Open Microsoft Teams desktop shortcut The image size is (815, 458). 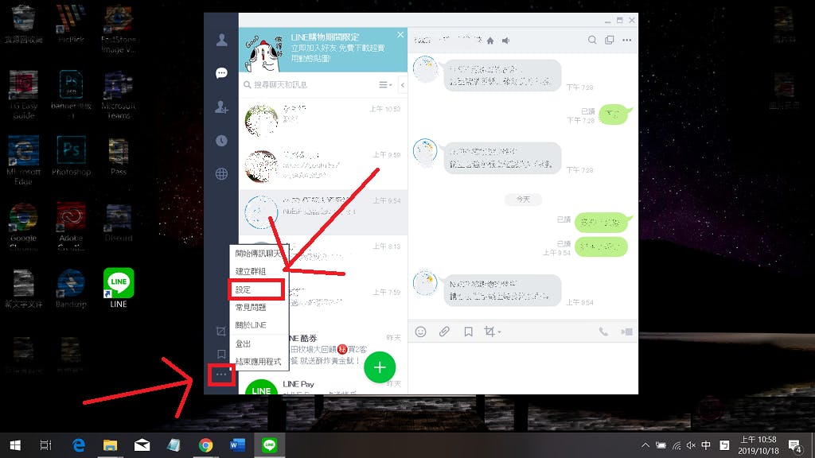click(x=119, y=95)
